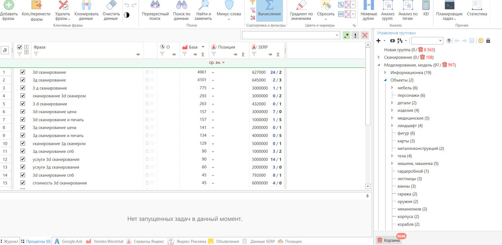Click the undo arrow in ribbon
Viewport: 502px width, 245px height.
[x=126, y=5]
